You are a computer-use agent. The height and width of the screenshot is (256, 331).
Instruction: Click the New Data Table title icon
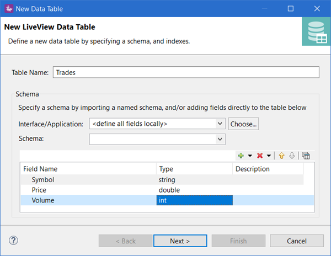point(8,8)
